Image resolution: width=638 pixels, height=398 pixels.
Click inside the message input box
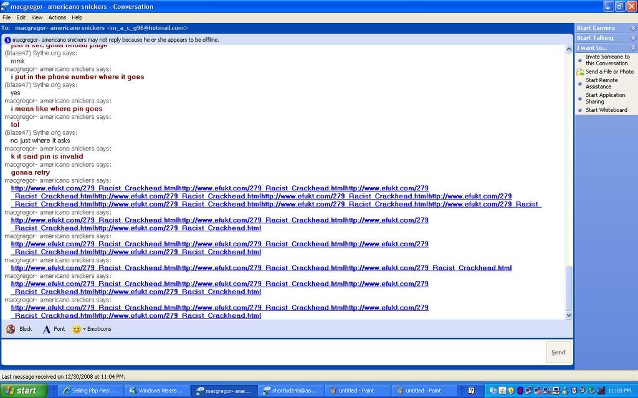coord(274,352)
